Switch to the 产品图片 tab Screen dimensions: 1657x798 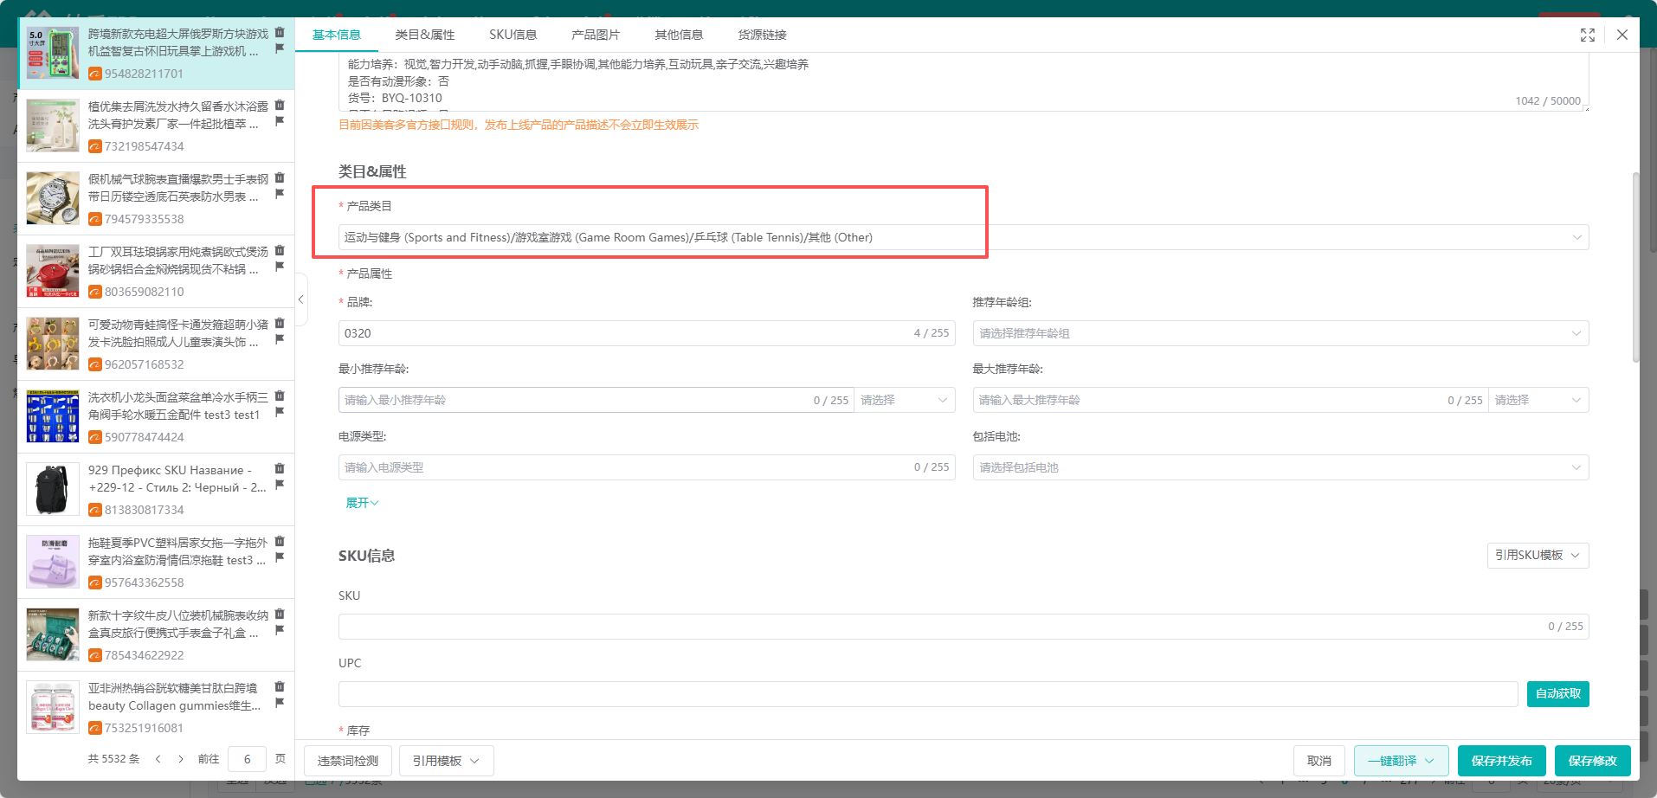[x=596, y=35]
